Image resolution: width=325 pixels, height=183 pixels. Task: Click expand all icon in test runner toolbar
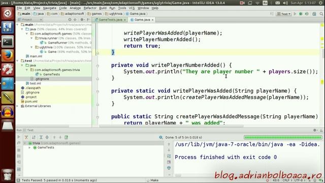click(41, 137)
